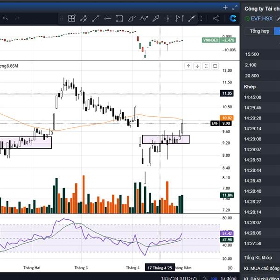The height and width of the screenshot is (280, 280).
Task: Select the 14:29:14 matched trade row
Action: [x=261, y=129]
